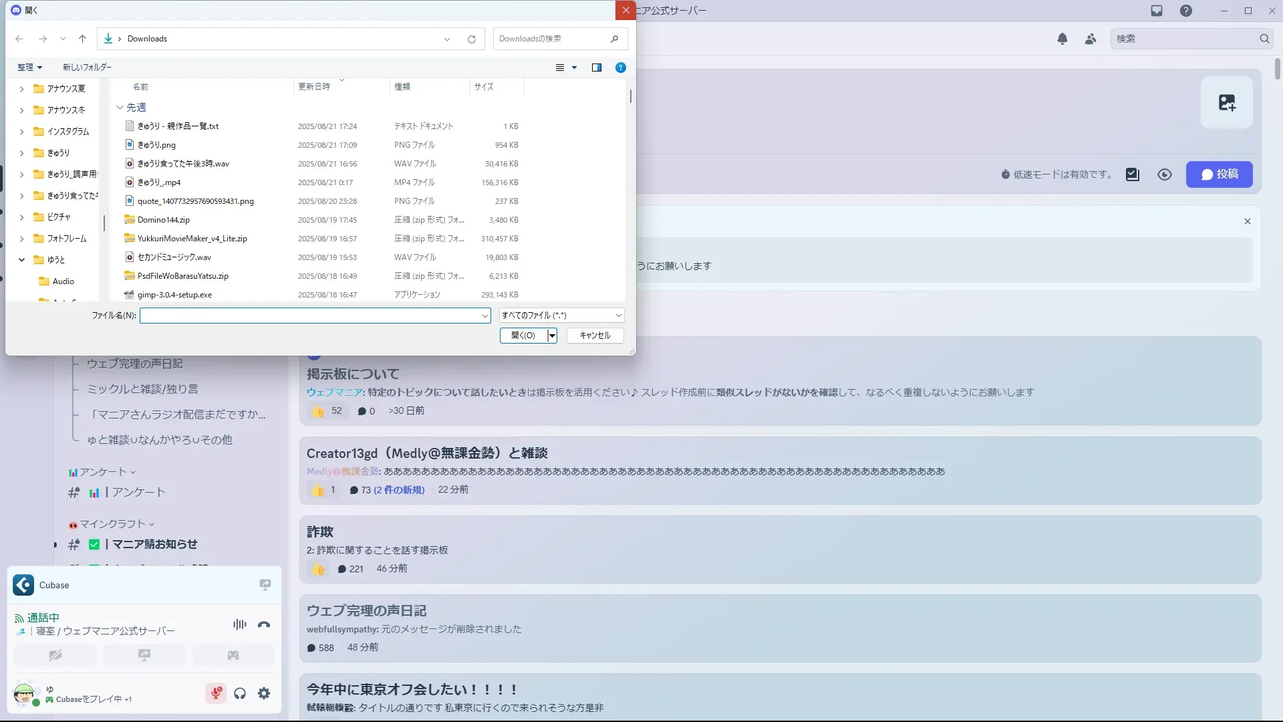Toggle headphone deafen button
1283x722 pixels.
[x=240, y=693]
